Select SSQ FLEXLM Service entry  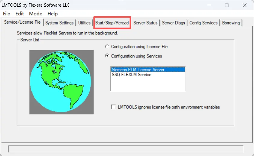pos(148,75)
